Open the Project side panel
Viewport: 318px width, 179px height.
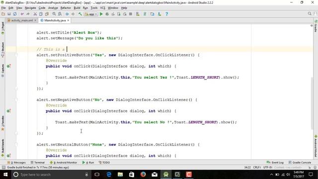(x=2, y=28)
